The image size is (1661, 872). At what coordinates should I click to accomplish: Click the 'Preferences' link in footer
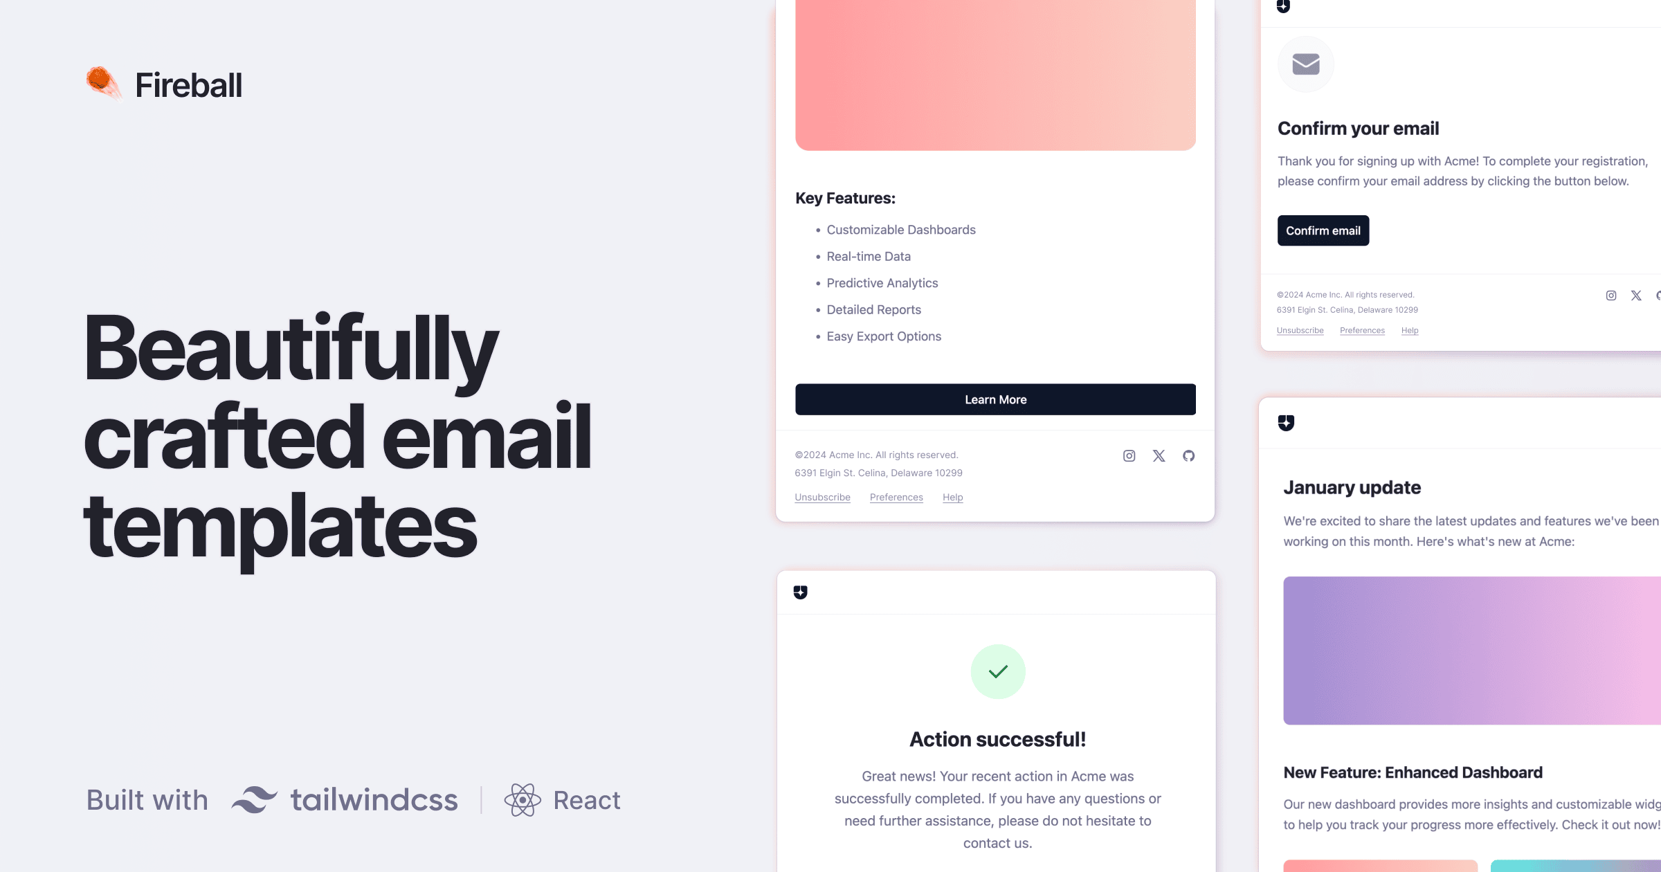point(896,498)
